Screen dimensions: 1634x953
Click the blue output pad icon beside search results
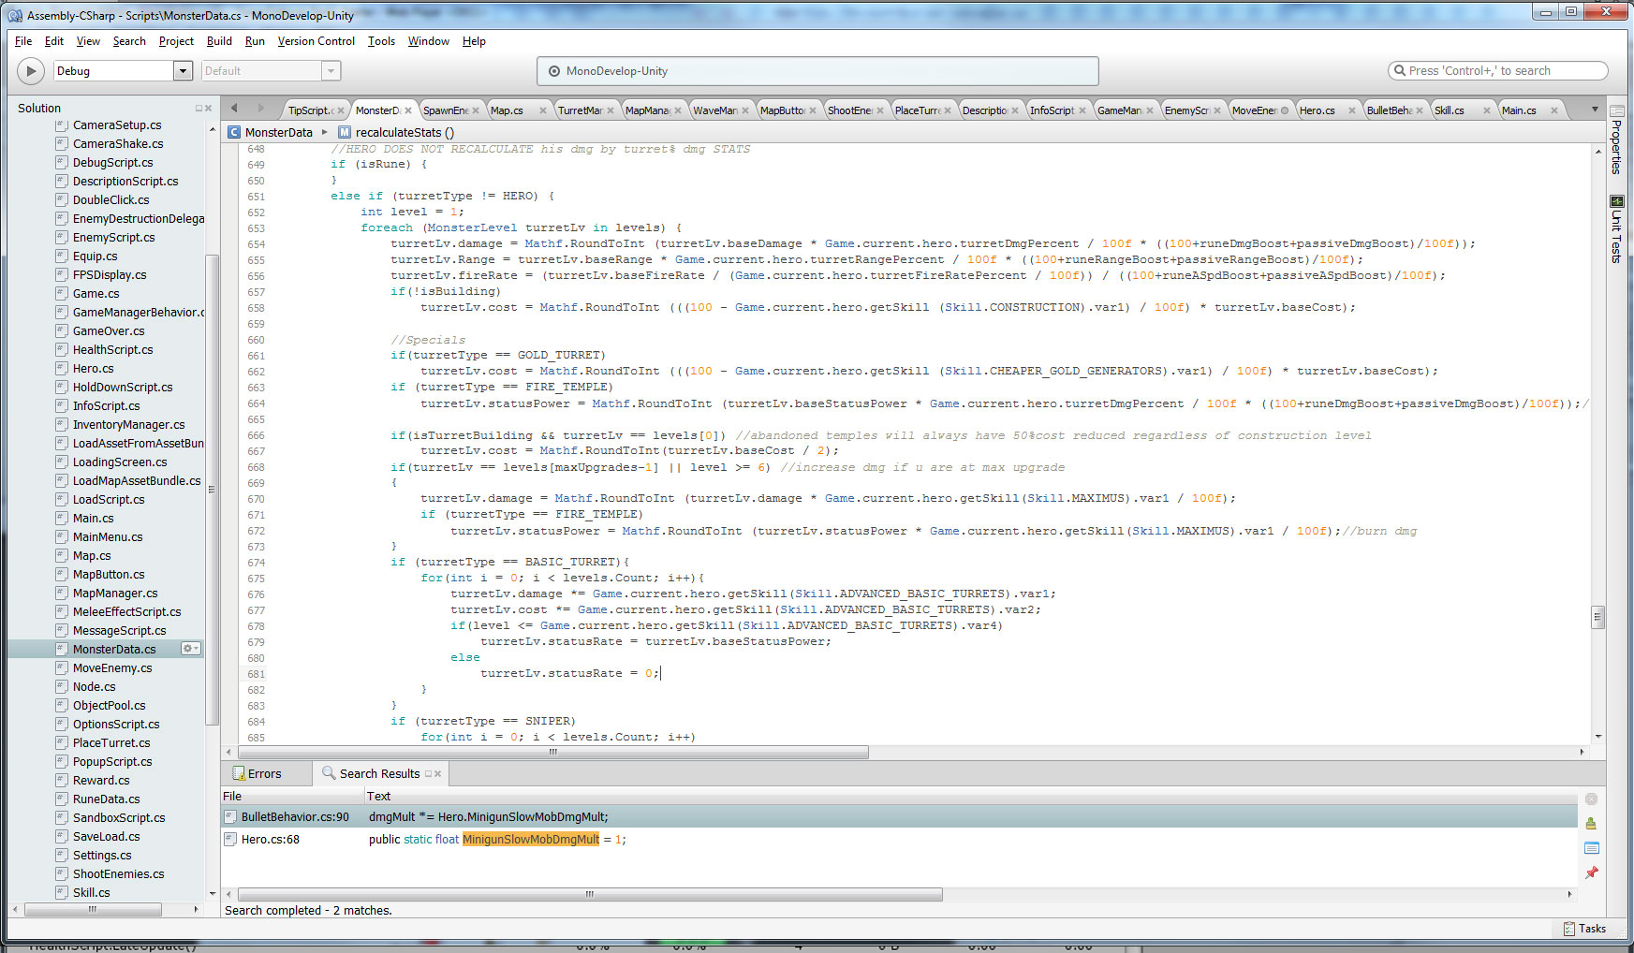[1592, 848]
